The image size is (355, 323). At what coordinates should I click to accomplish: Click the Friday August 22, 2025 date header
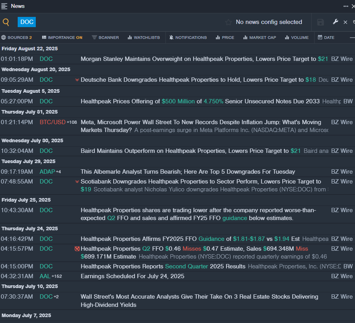click(x=29, y=49)
